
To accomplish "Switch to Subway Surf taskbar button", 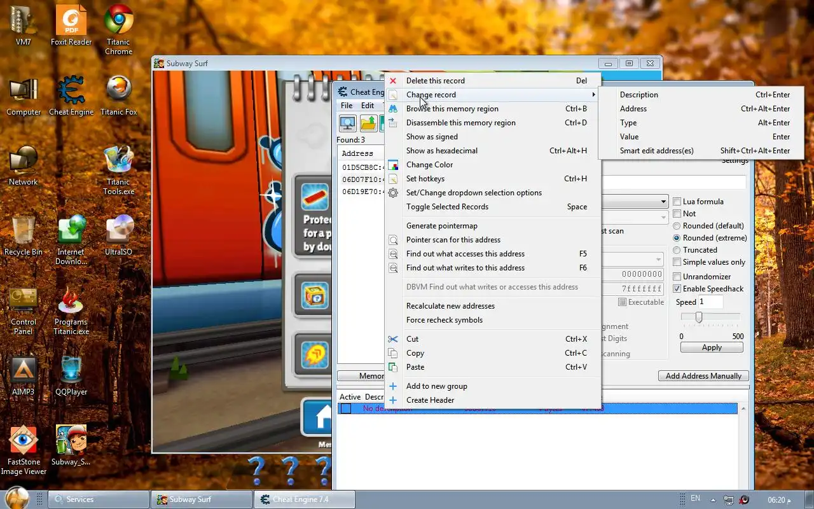I will [x=202, y=499].
